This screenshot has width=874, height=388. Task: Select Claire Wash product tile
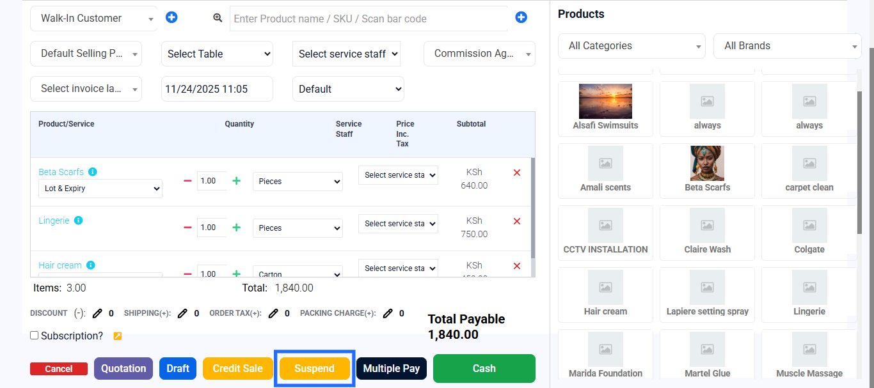pyautogui.click(x=707, y=232)
